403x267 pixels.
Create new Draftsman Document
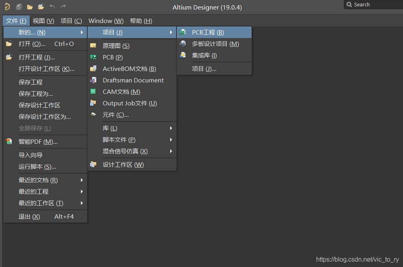click(x=132, y=80)
